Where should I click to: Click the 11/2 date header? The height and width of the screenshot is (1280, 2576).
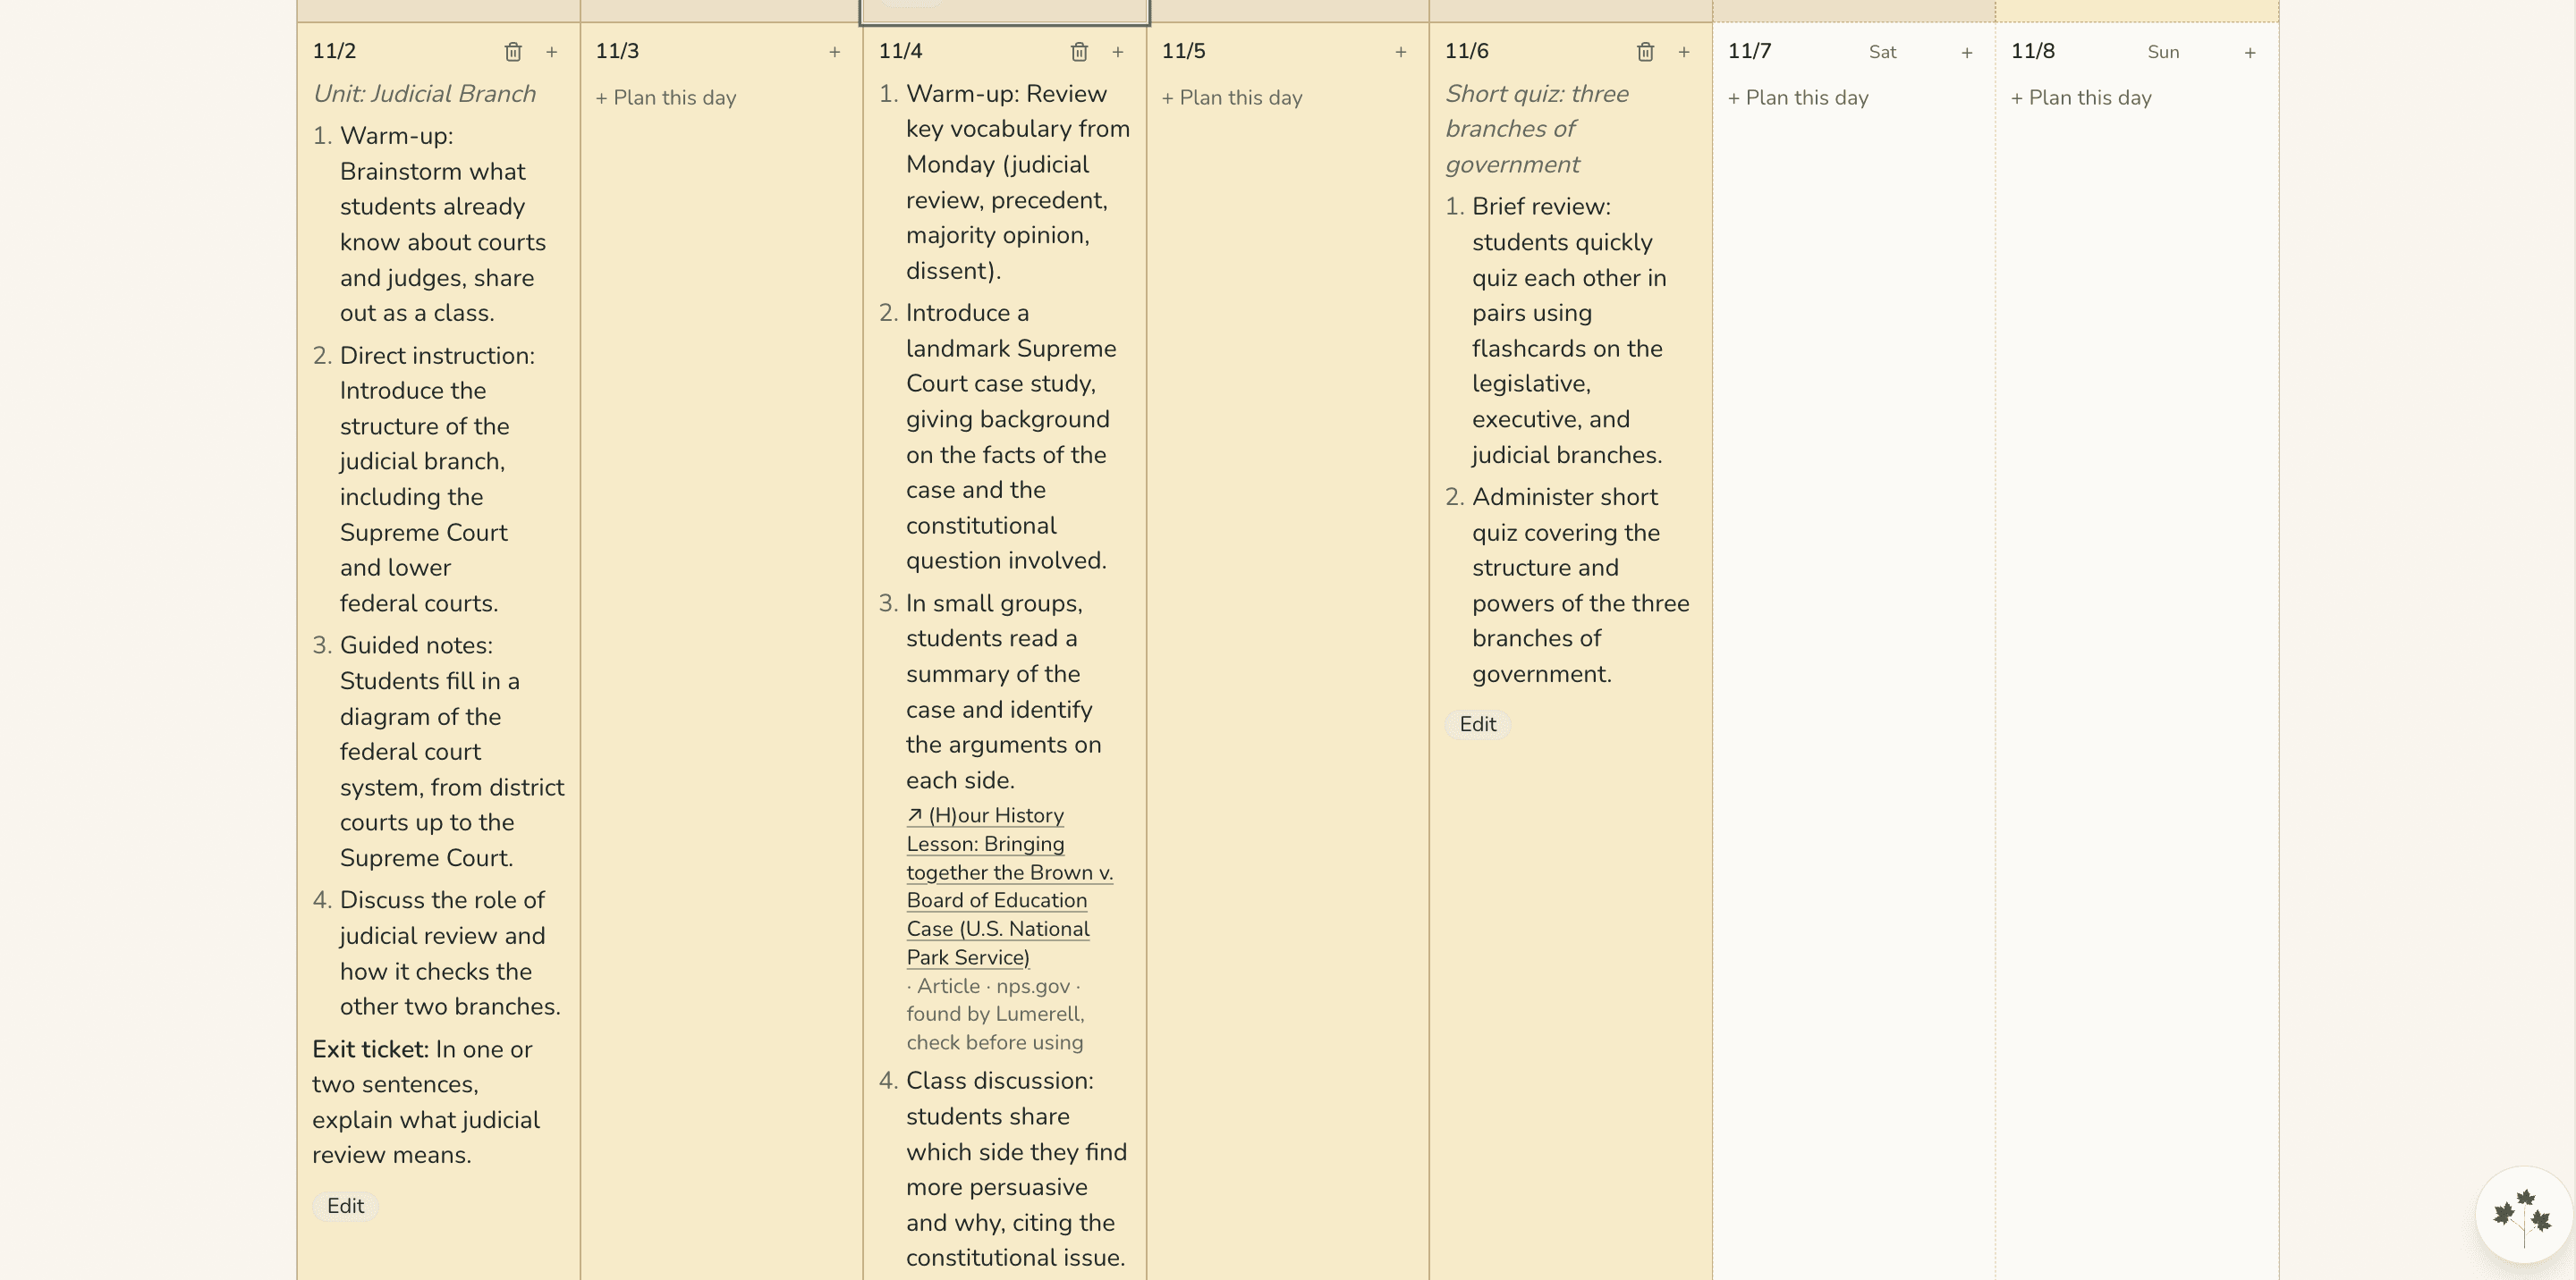click(x=334, y=51)
